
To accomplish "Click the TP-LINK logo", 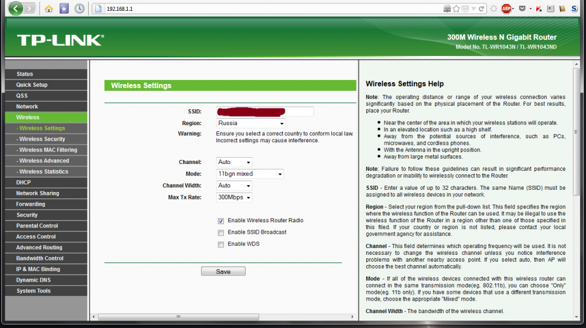I will pos(60,40).
